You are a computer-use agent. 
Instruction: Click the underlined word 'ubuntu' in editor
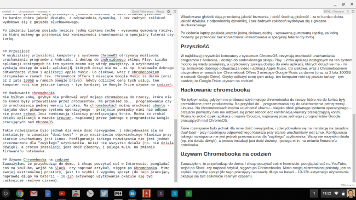coord(159,105)
